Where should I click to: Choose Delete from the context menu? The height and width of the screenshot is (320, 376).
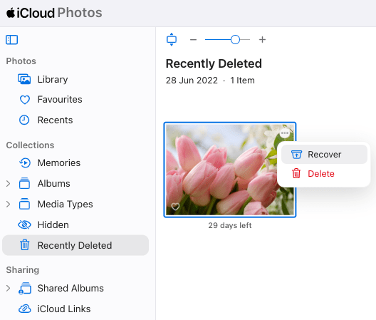pyautogui.click(x=324, y=174)
